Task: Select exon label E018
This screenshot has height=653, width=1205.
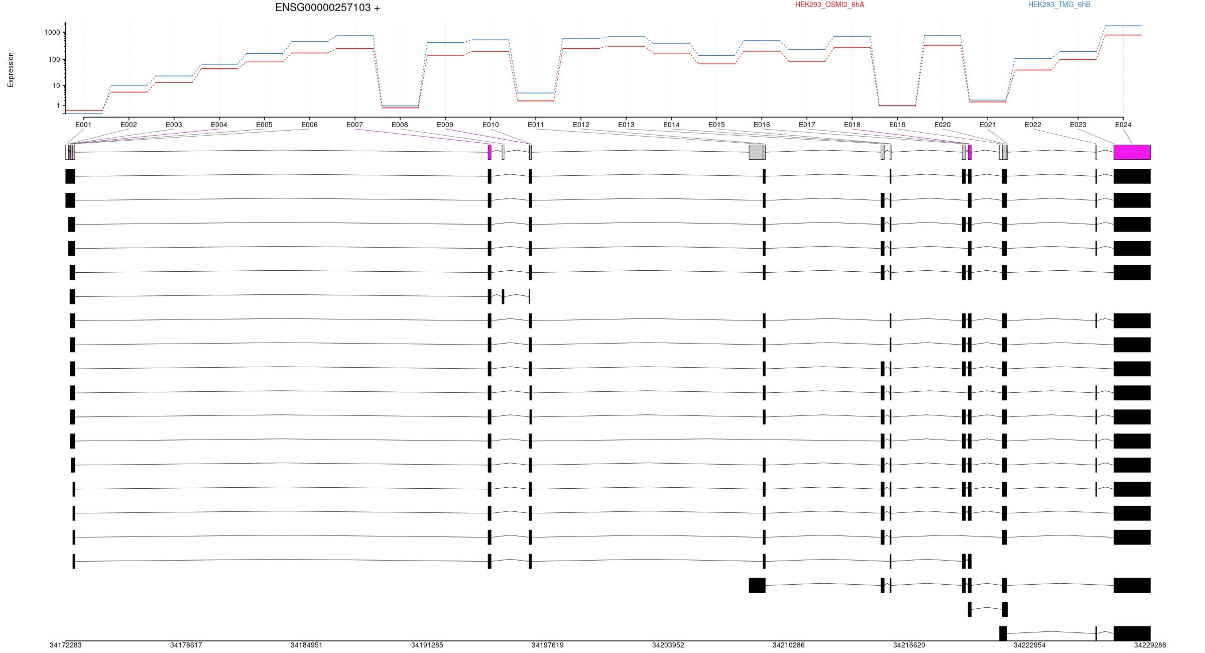Action: (852, 125)
